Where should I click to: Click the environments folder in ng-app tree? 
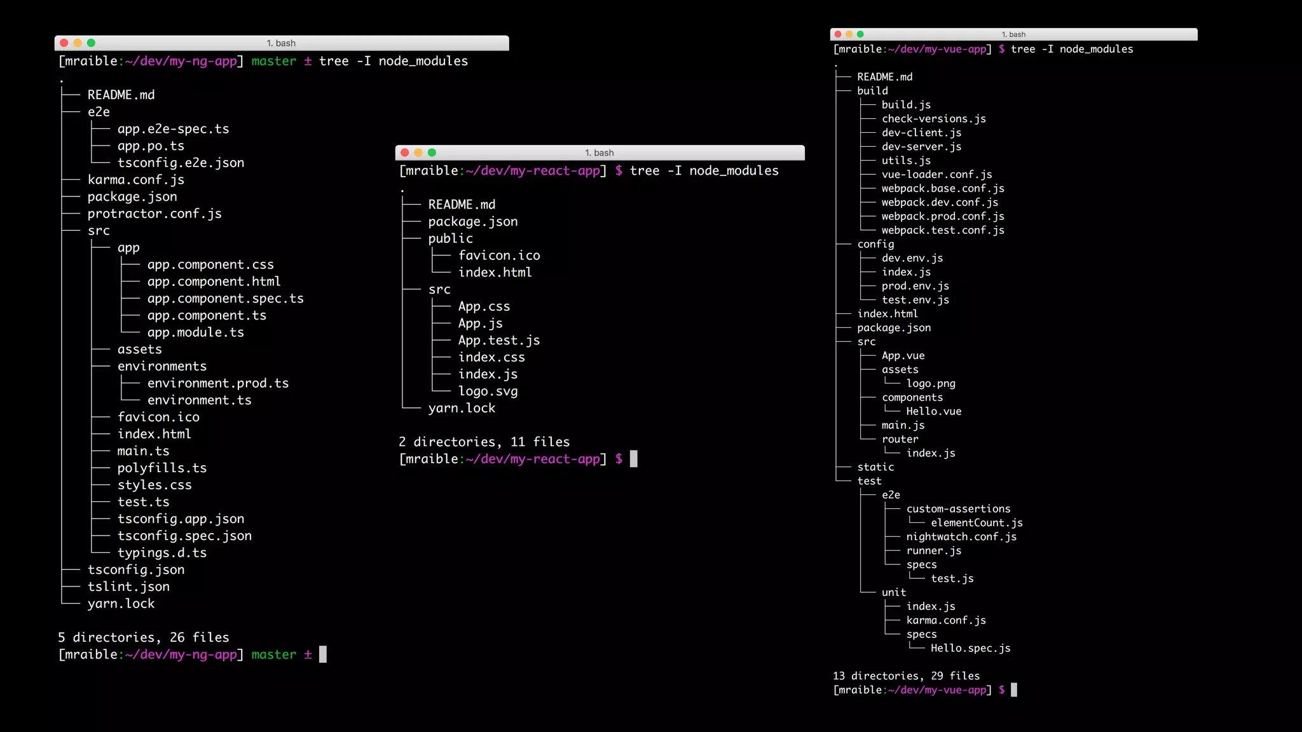pos(161,367)
